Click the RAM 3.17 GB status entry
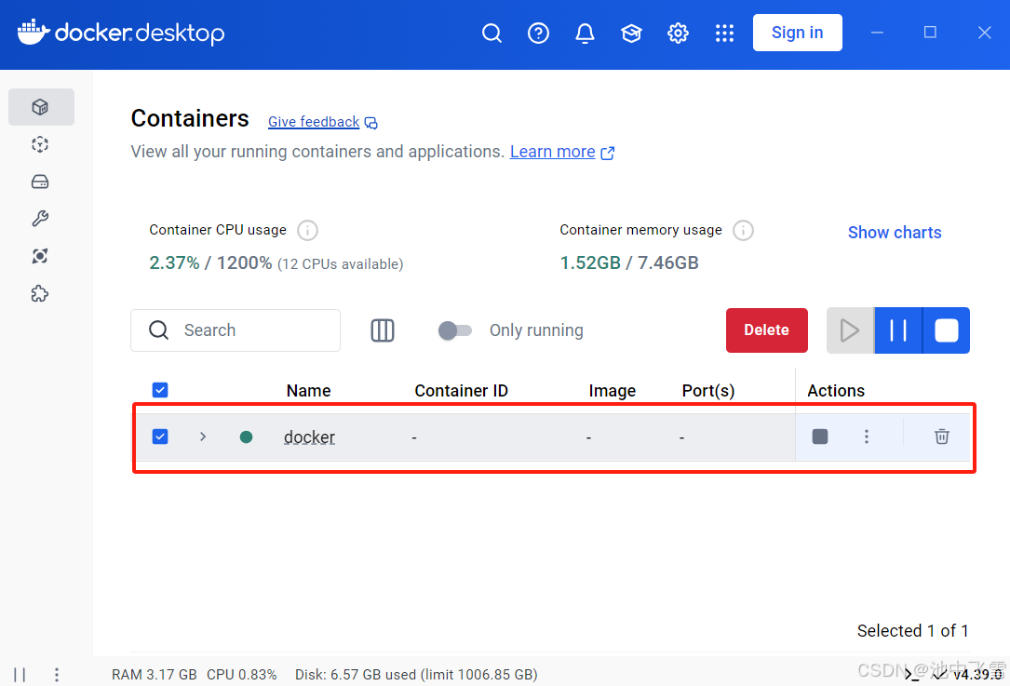This screenshot has width=1010, height=686. pos(155,675)
